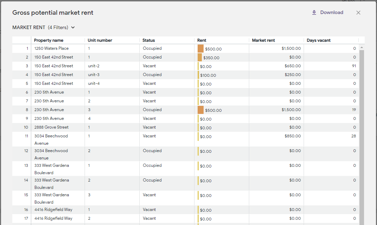Select 3034 Beechwood Avenue in row 11

tap(58, 139)
